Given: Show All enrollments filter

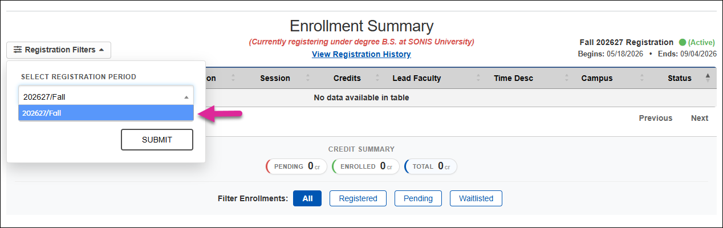Looking at the screenshot, I should point(307,198).
